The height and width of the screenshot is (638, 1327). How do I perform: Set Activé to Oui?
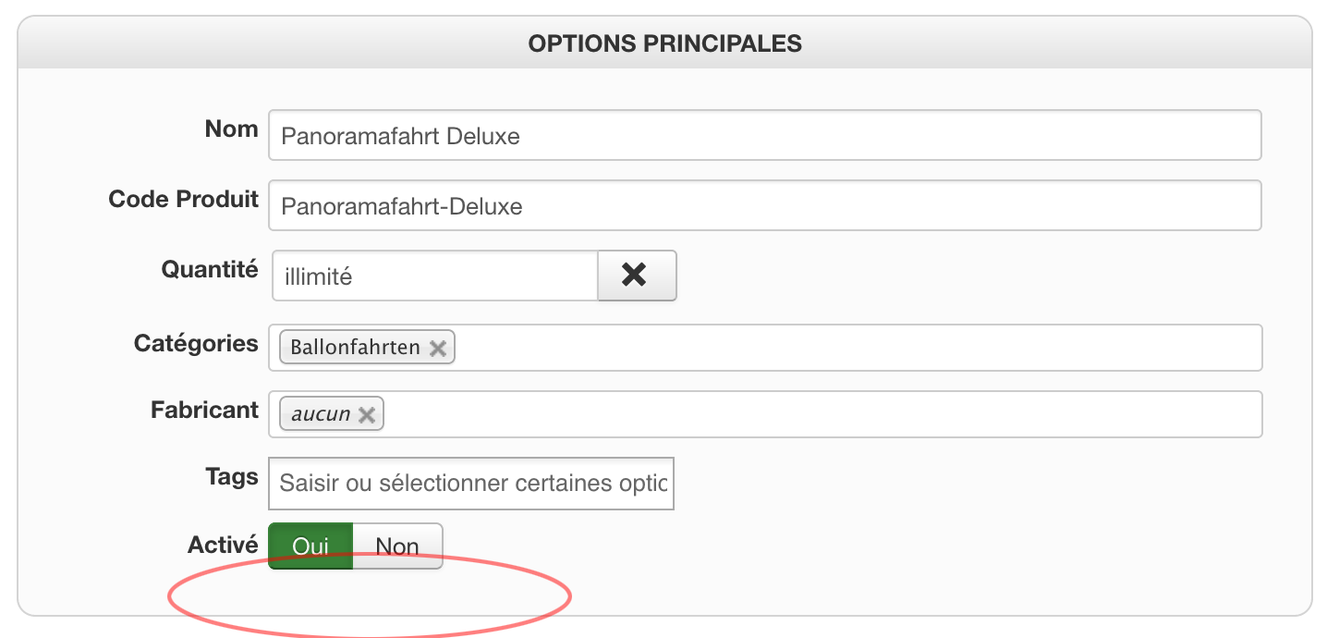coord(310,546)
